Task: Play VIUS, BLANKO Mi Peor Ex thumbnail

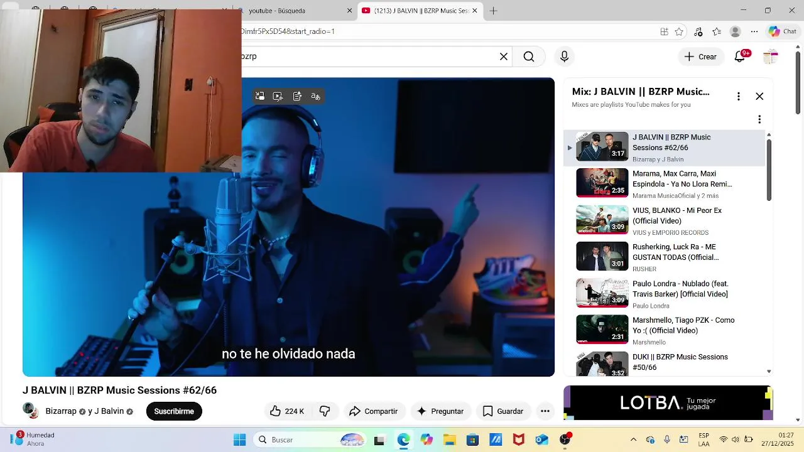Action: pyautogui.click(x=602, y=220)
